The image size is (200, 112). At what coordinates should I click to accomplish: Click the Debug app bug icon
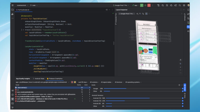(x=145, y=5)
